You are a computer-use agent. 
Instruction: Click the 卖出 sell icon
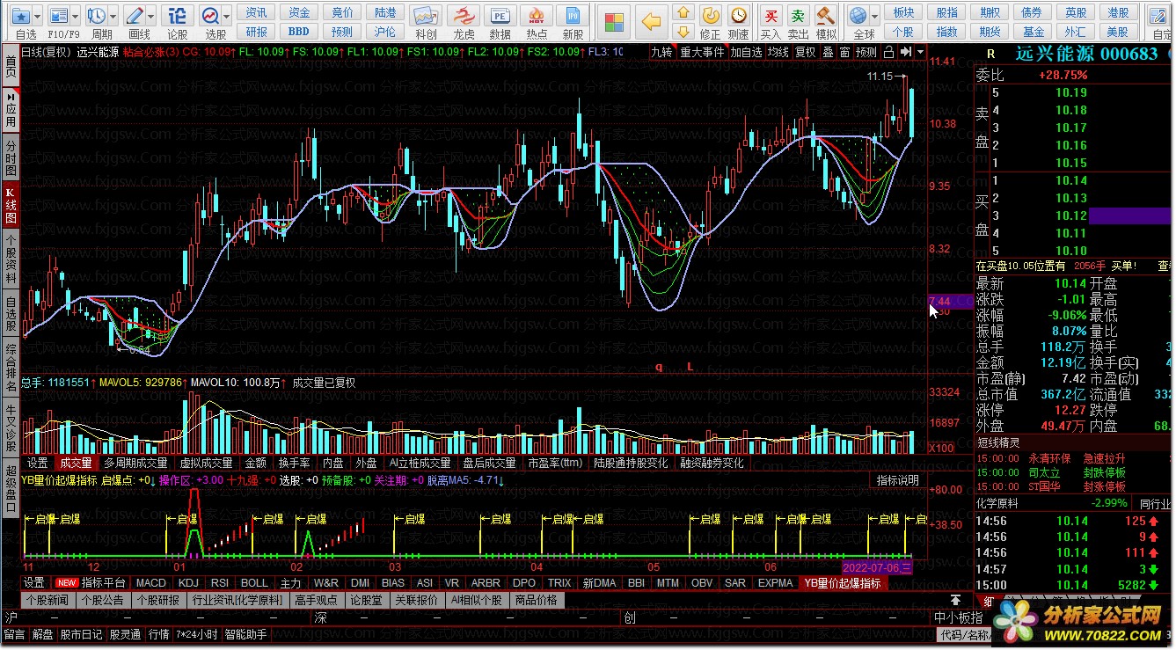tap(798, 16)
